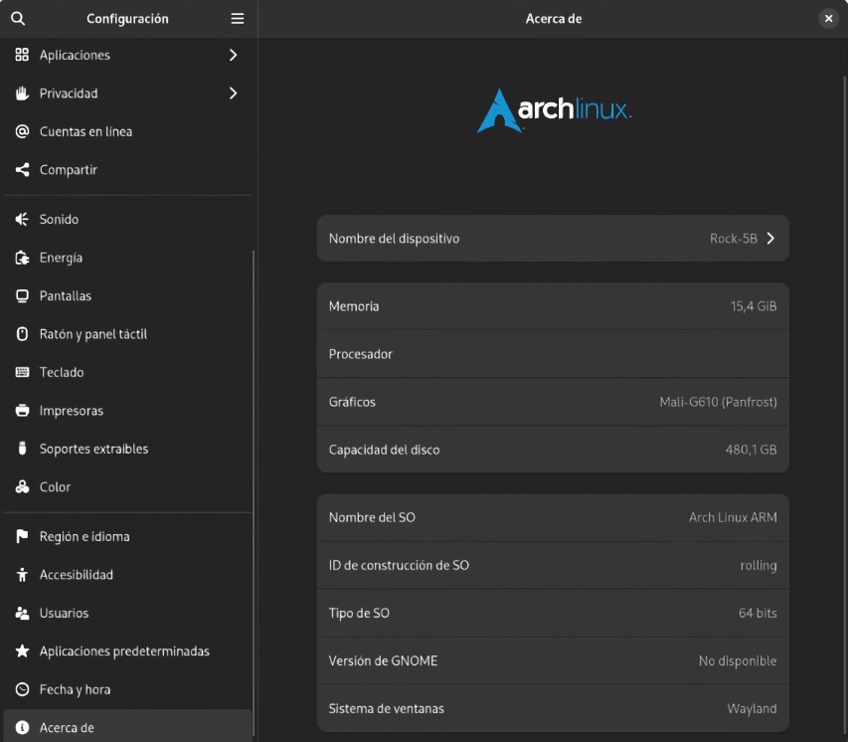Click the Región e idioma flag icon
The image size is (848, 742).
coord(22,536)
